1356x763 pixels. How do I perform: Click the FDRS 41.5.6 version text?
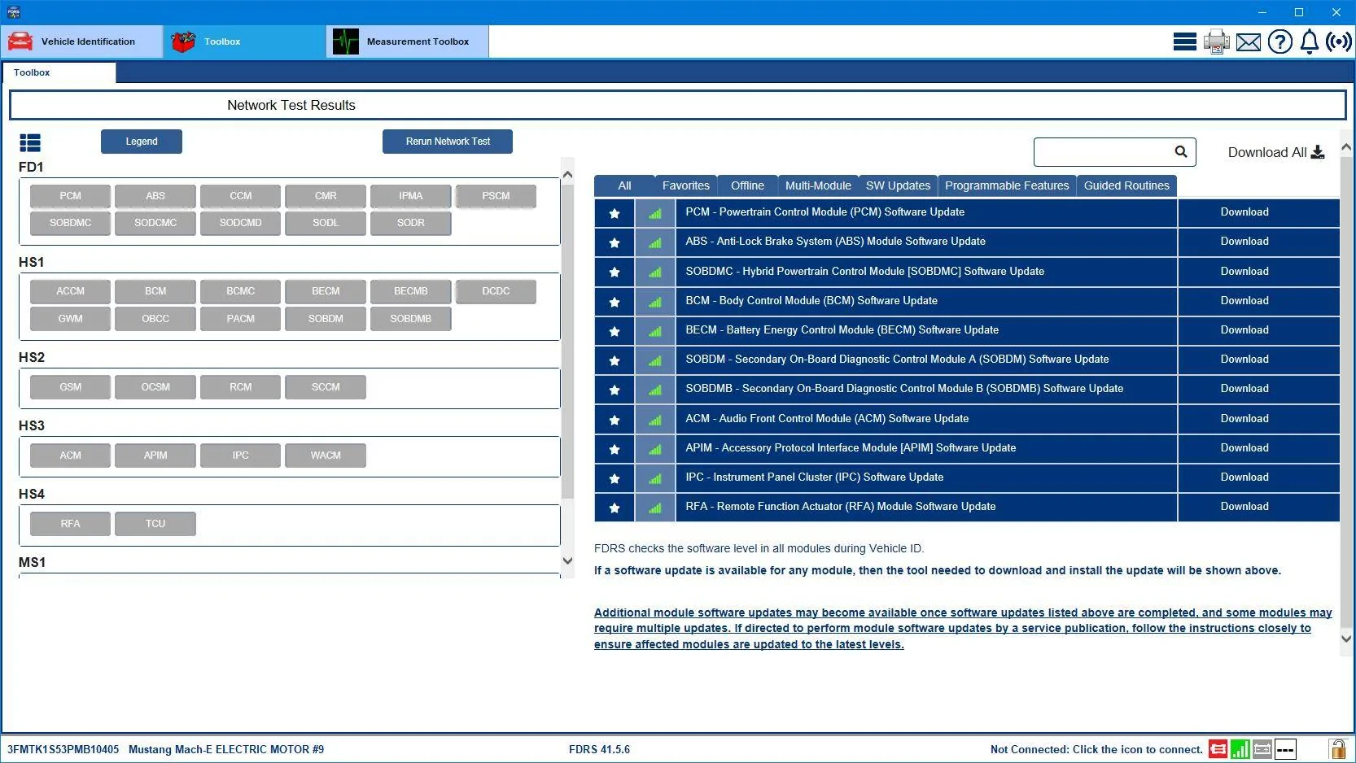click(x=599, y=749)
